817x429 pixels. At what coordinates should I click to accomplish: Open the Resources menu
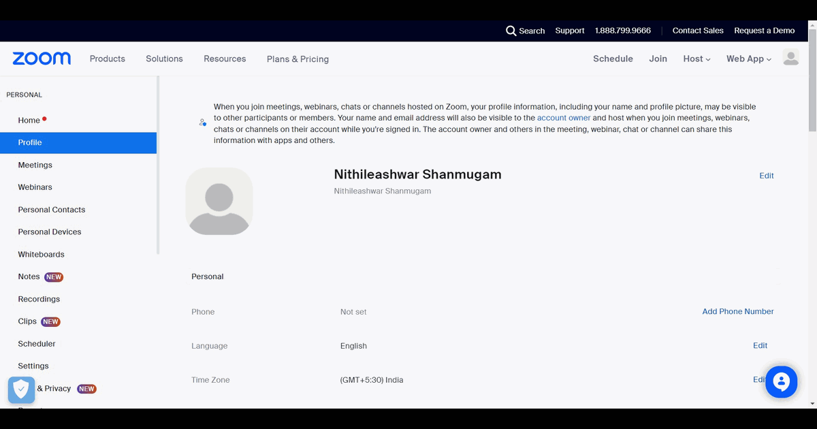pos(225,59)
